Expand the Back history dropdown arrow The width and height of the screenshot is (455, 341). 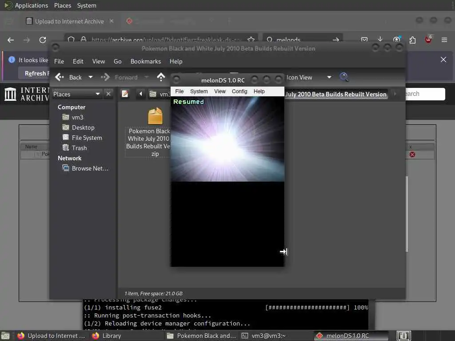(x=91, y=77)
